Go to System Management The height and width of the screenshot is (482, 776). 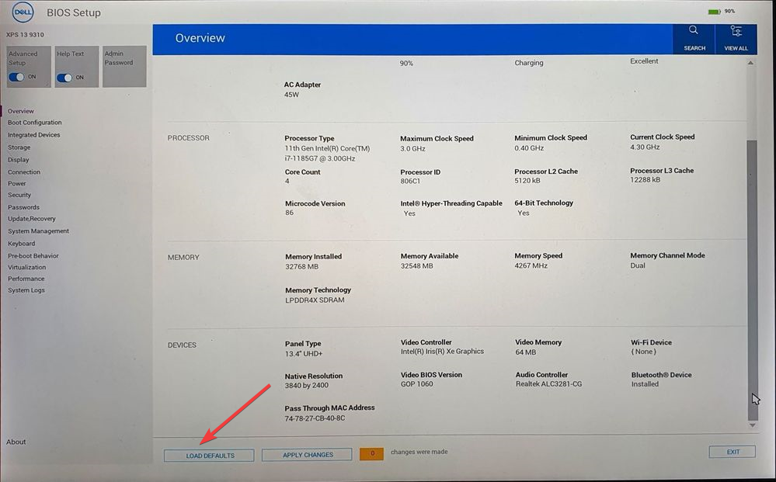[38, 231]
